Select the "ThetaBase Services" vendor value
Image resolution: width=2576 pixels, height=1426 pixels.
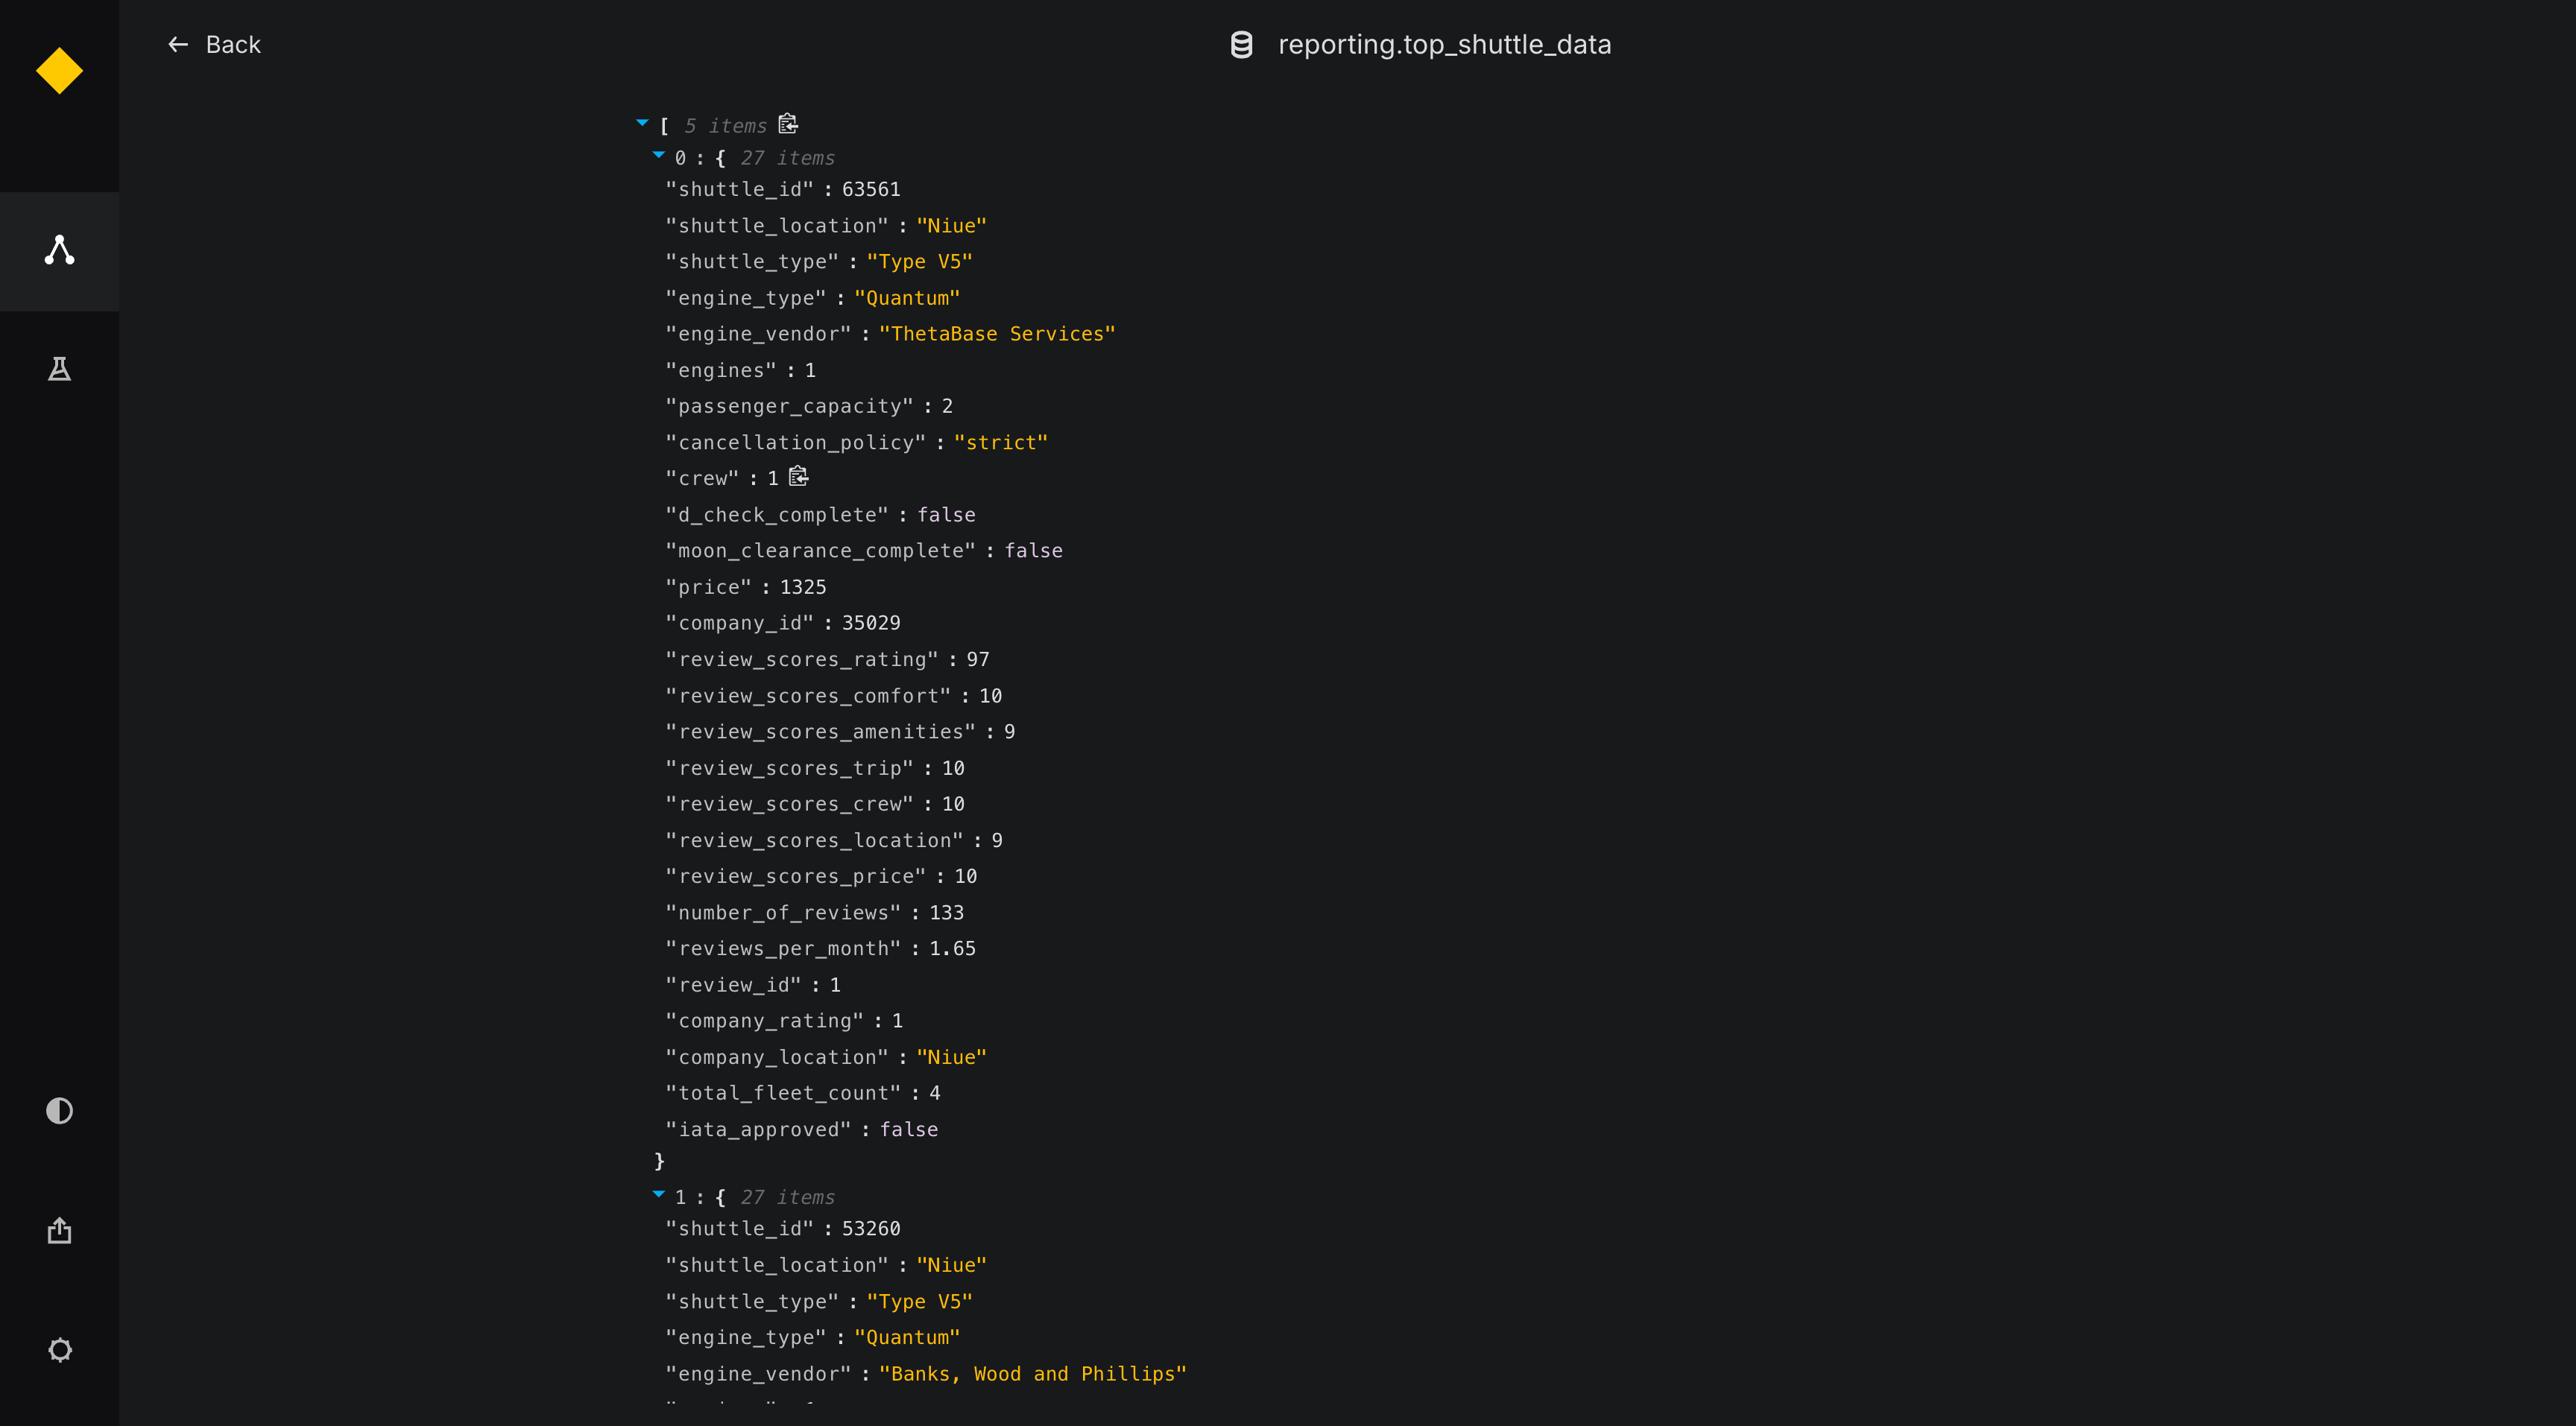[997, 334]
